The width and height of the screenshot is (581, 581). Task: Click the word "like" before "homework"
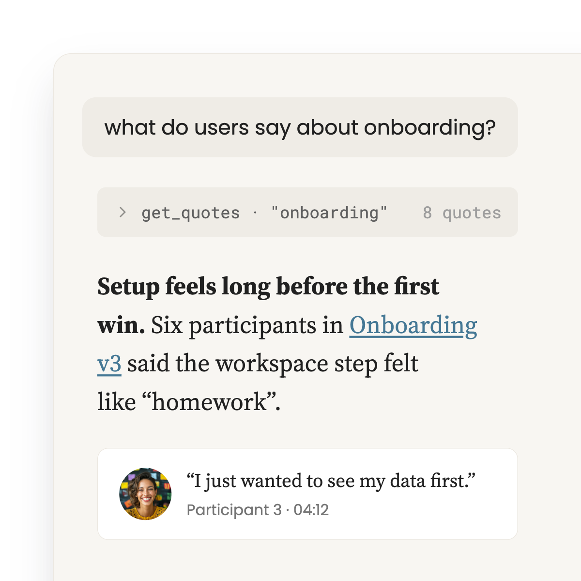coord(117,402)
